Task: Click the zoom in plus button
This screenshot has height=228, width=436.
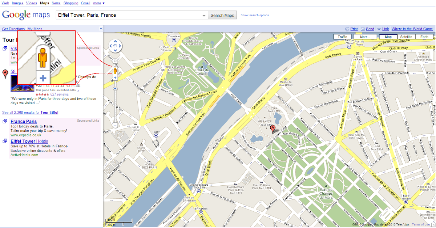Action: point(115,78)
